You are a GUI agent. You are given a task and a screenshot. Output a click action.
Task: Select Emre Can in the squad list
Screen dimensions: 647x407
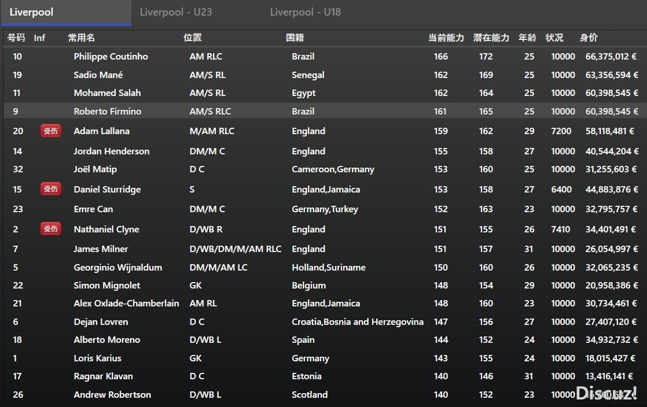(x=93, y=209)
